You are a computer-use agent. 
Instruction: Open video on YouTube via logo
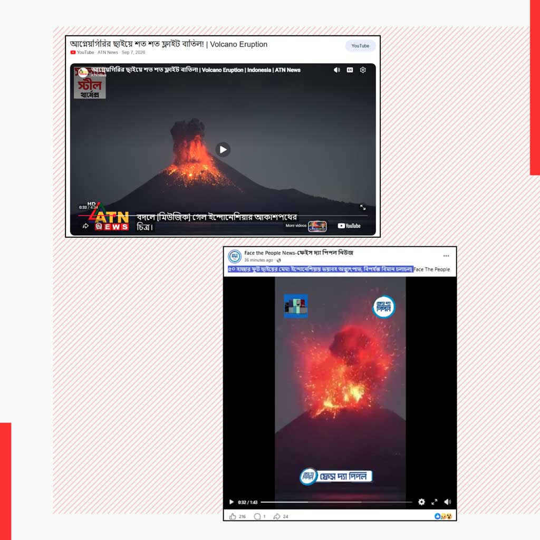click(x=349, y=226)
